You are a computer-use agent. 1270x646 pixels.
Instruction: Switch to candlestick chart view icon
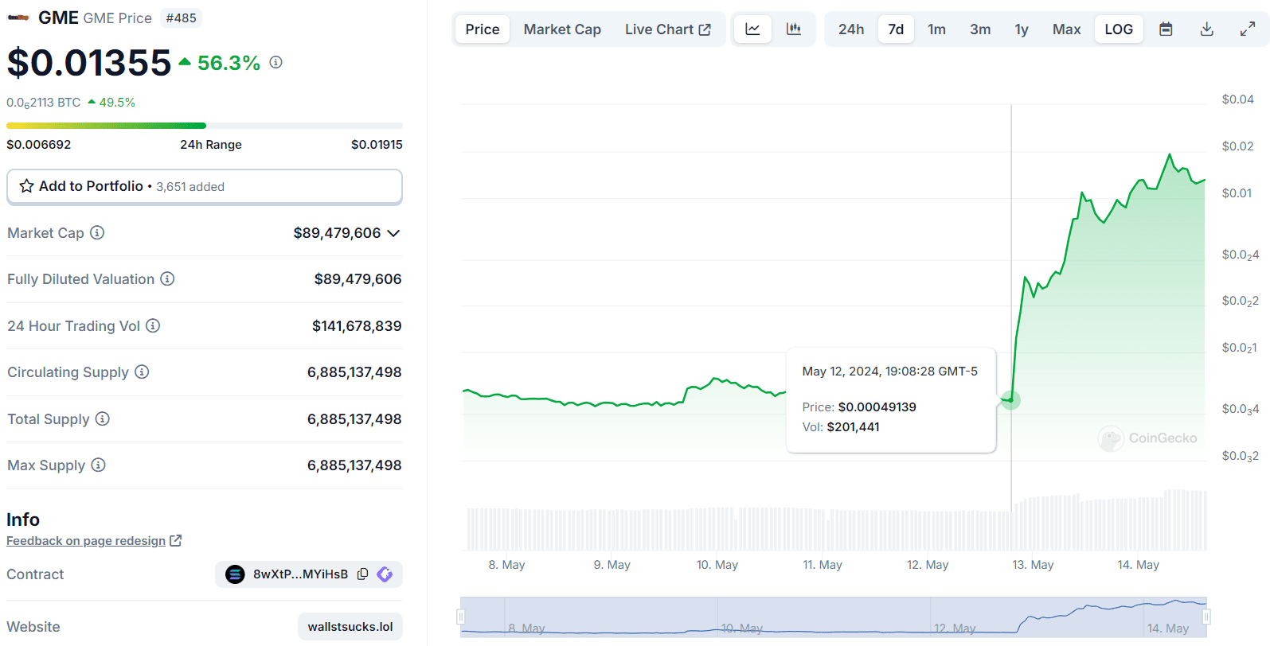[x=794, y=29]
